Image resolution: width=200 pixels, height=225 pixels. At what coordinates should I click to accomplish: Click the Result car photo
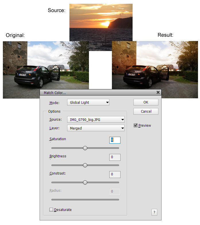pyautogui.click(x=155, y=70)
